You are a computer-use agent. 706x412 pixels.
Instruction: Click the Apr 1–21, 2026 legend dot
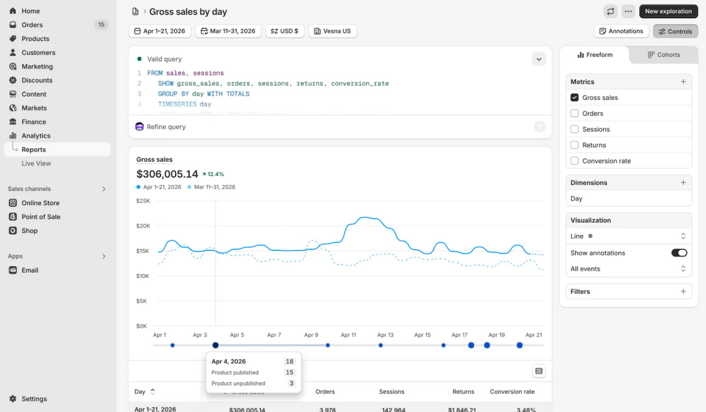pyautogui.click(x=138, y=187)
